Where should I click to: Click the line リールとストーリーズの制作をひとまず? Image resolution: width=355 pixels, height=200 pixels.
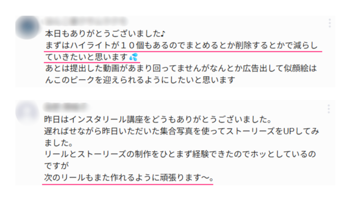coord(180,155)
